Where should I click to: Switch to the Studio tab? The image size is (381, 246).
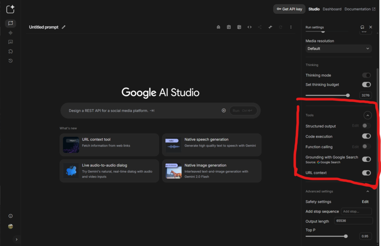point(314,9)
